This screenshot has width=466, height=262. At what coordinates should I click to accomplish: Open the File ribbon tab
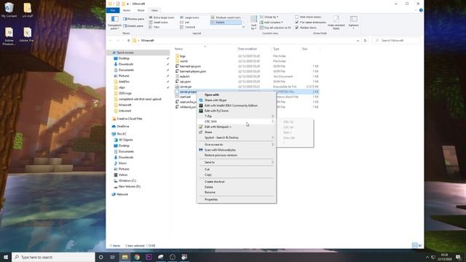point(113,10)
